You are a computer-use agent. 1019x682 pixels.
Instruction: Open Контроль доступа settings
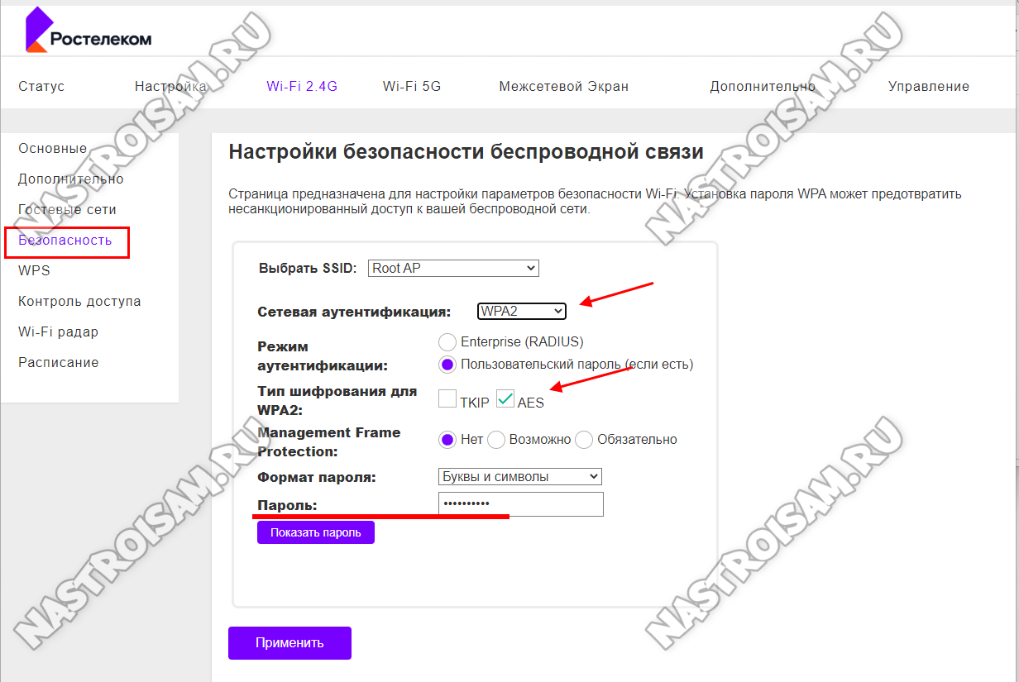coord(79,302)
